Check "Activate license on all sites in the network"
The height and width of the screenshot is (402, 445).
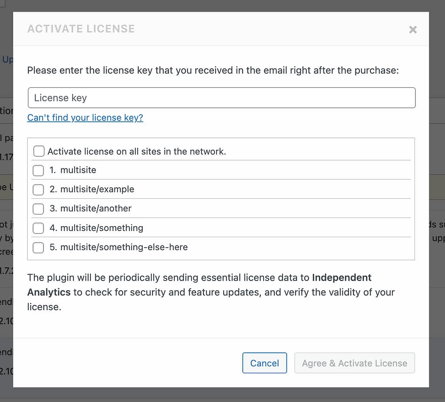(39, 151)
